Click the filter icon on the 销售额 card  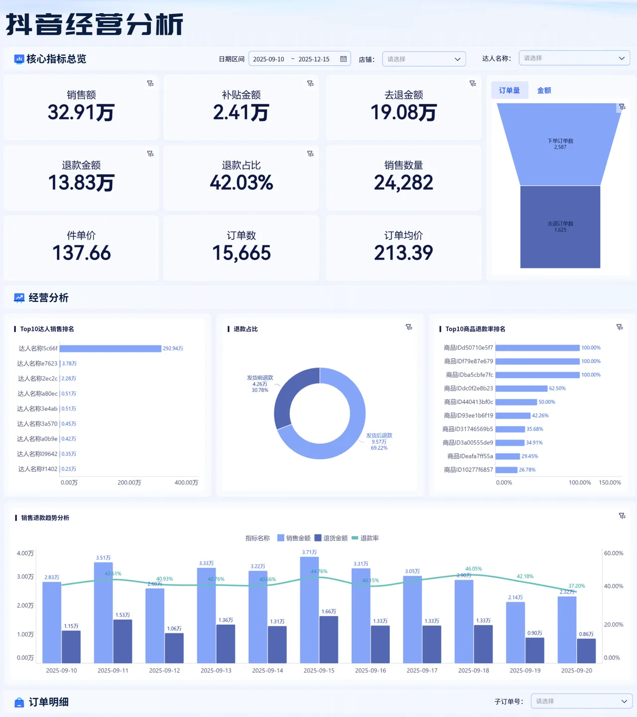[150, 84]
